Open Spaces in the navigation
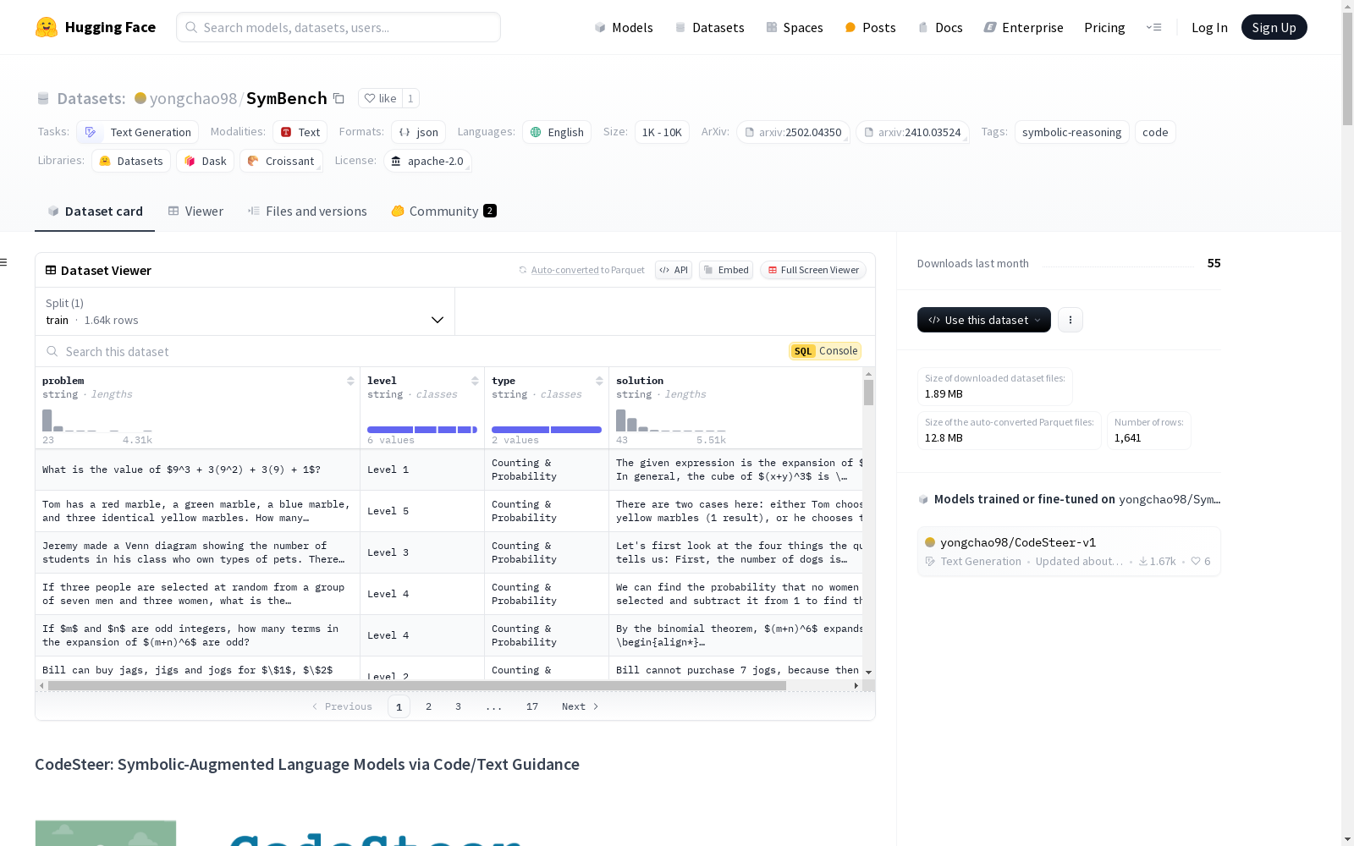Image resolution: width=1354 pixels, height=846 pixels. (795, 27)
